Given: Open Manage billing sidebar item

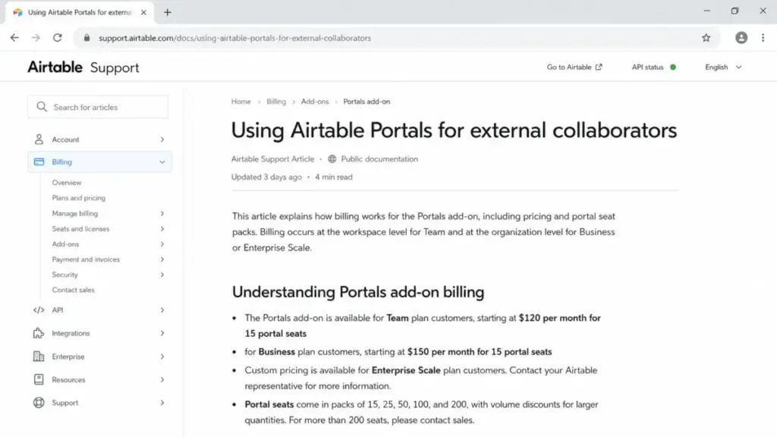Looking at the screenshot, I should pos(75,213).
